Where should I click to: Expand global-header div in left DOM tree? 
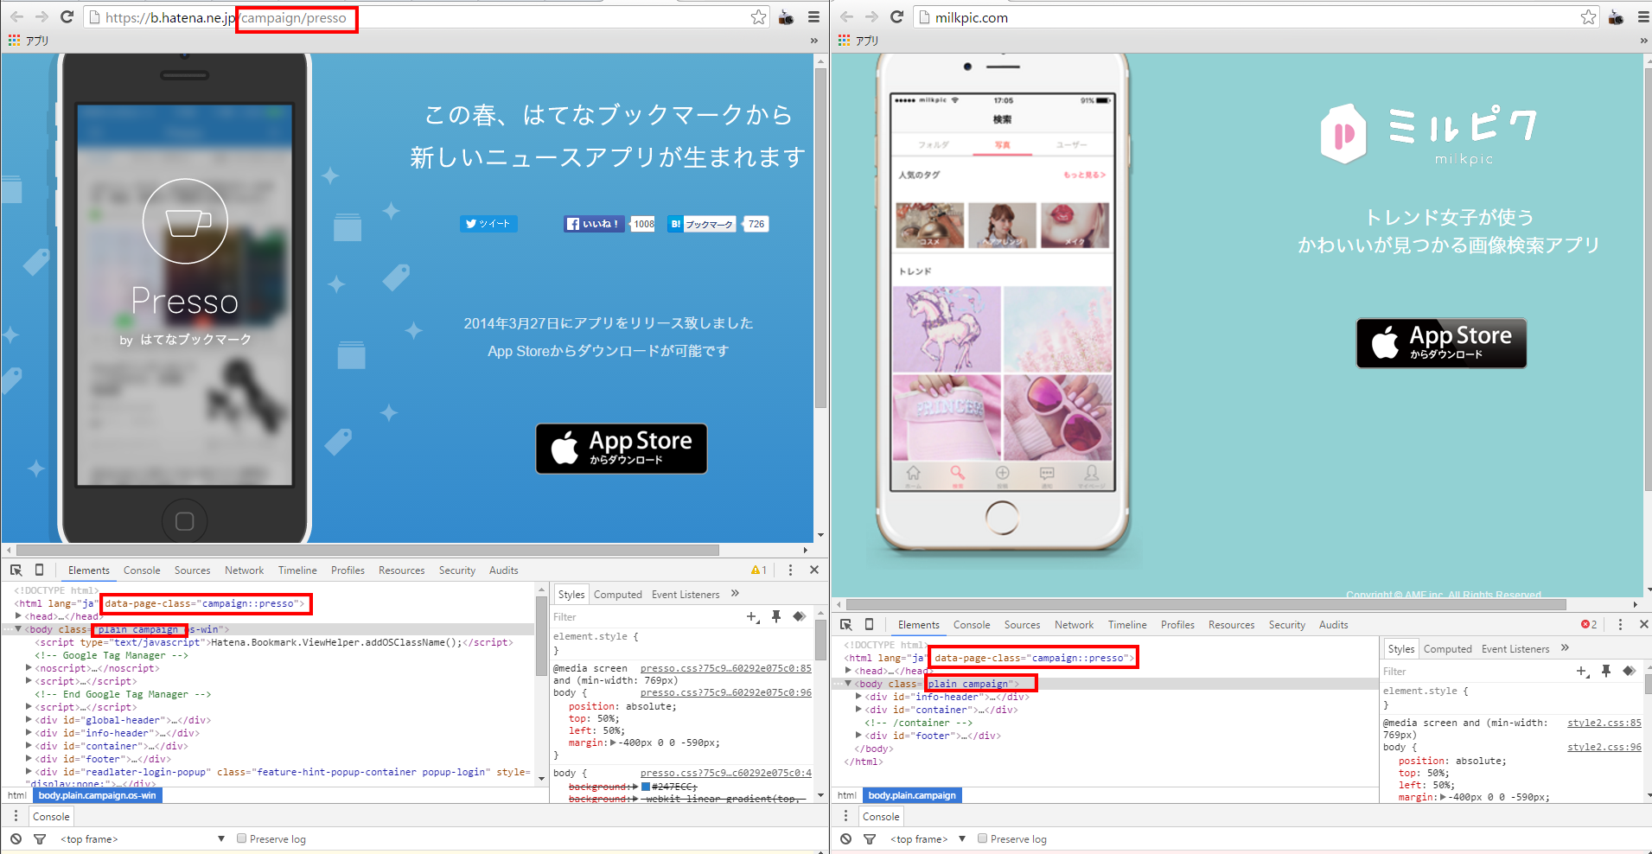point(29,720)
